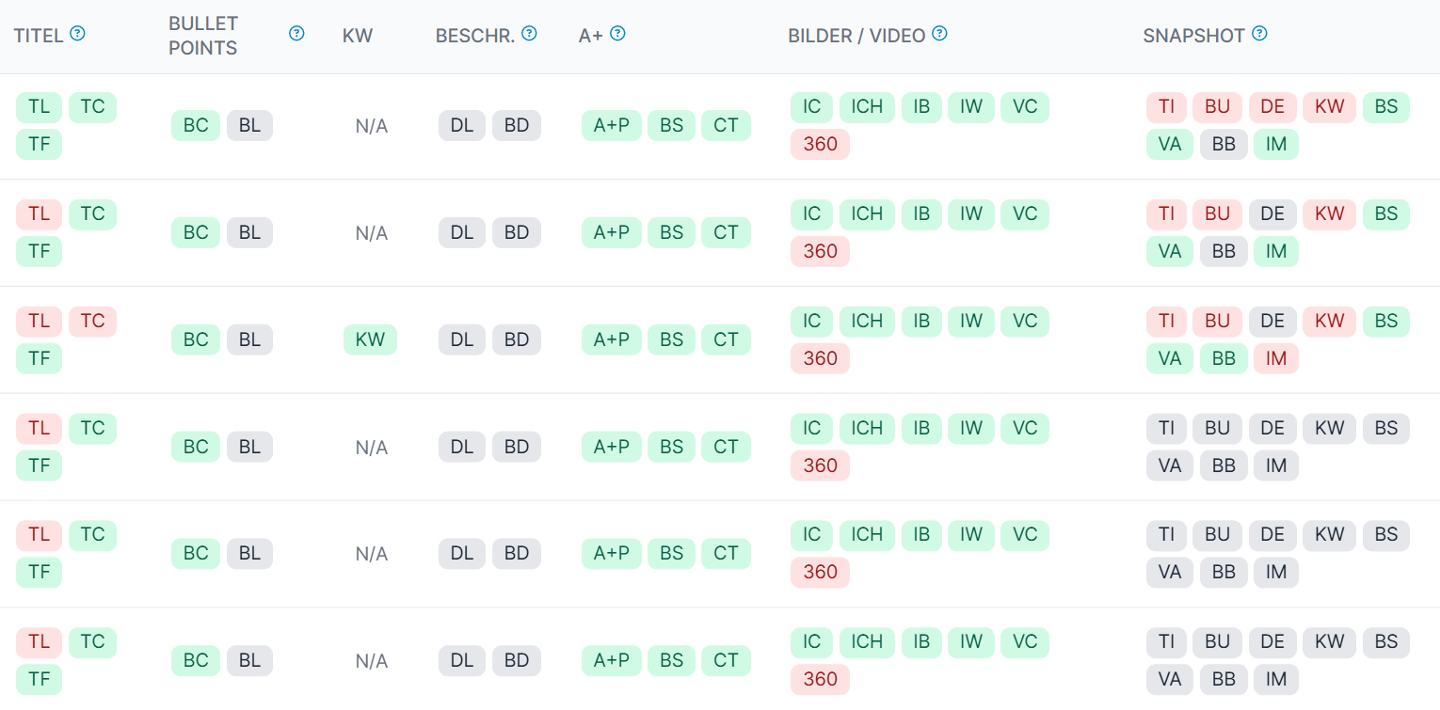The image size is (1440, 710).
Task: Click the BILDER / VIDEO help icon
Action: tap(939, 34)
